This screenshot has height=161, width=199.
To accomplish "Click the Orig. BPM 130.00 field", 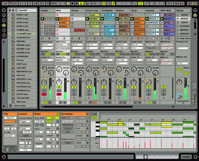I will pyautogui.click(x=39, y=122).
